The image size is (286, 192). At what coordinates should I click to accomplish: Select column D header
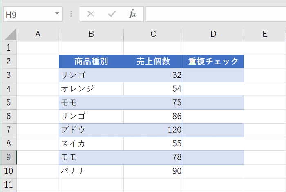(x=213, y=34)
